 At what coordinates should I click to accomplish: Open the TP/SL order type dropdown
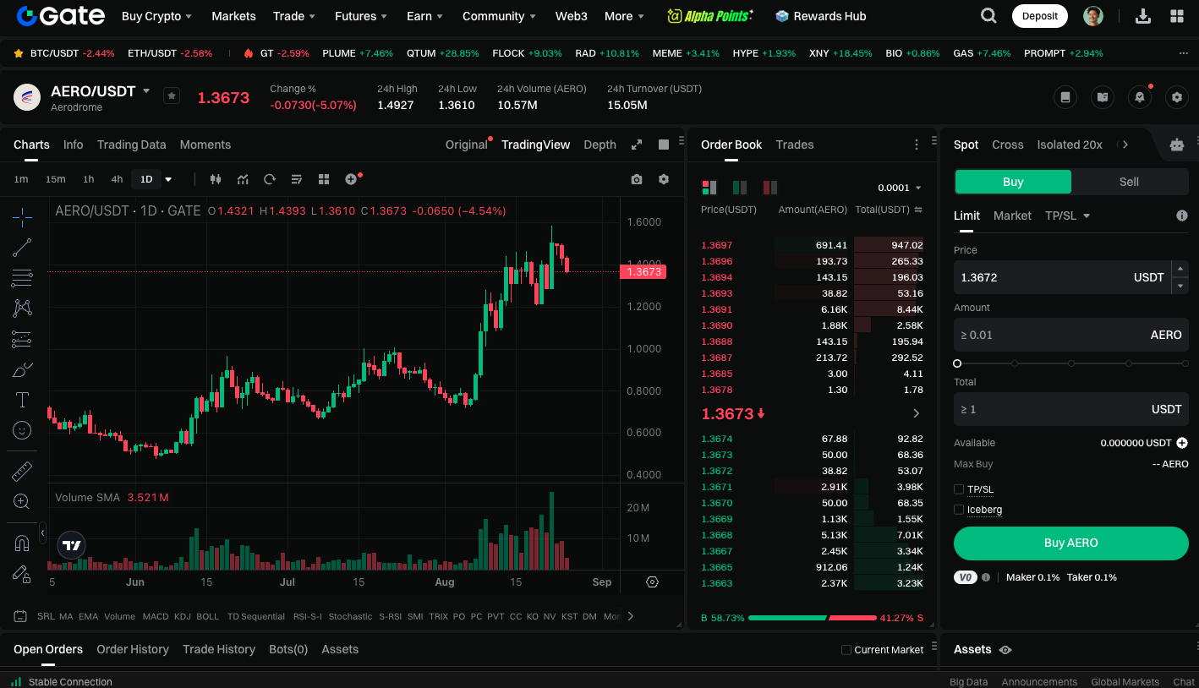(x=1067, y=216)
